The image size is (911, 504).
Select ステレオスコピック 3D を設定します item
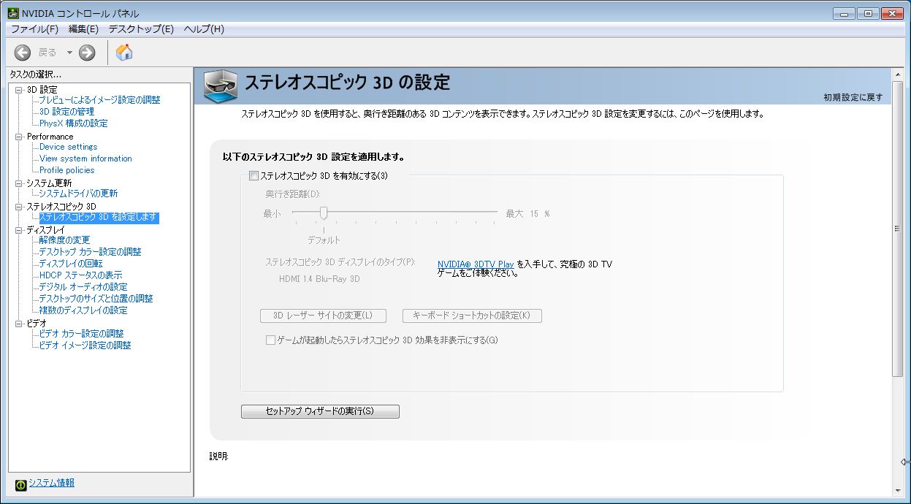pyautogui.click(x=99, y=218)
